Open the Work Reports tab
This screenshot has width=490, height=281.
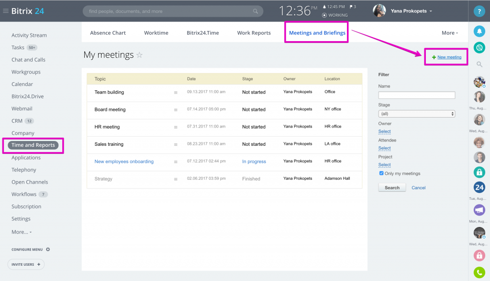[254, 33]
